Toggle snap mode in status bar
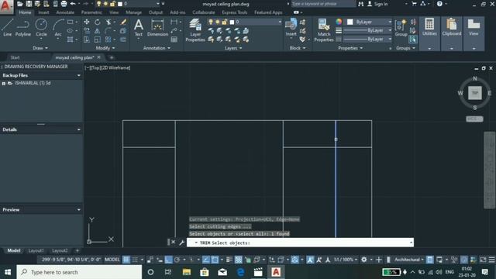 coord(135,260)
